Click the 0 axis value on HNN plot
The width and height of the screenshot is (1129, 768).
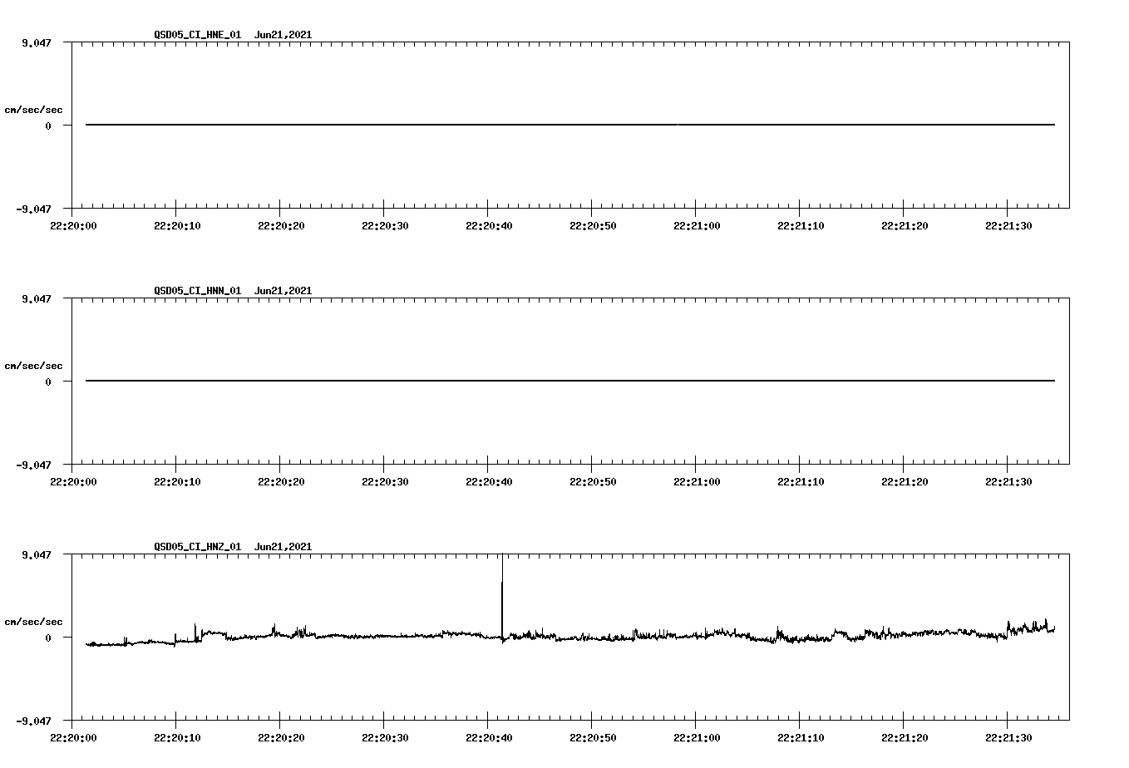click(48, 382)
